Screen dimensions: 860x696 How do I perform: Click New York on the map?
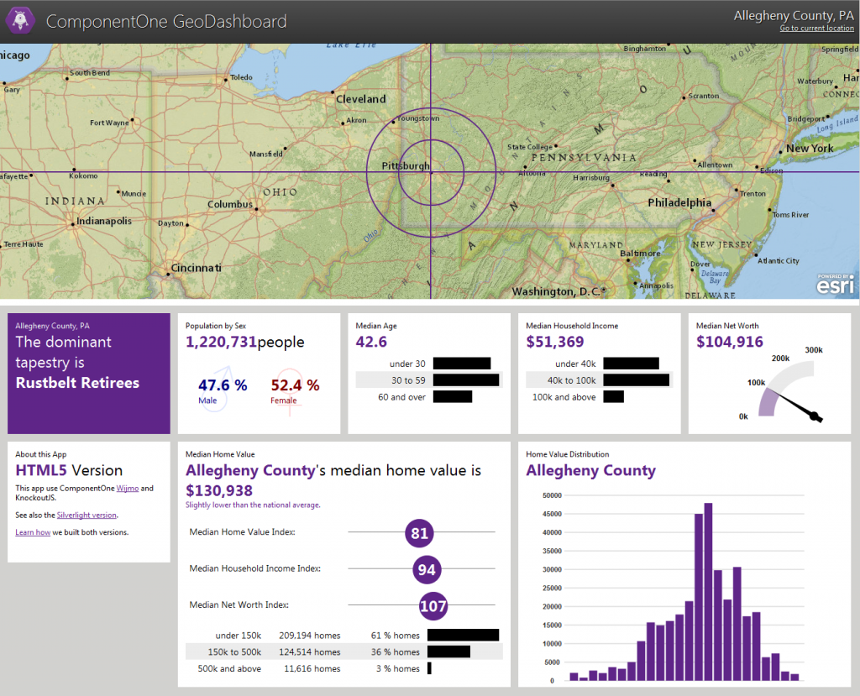point(809,148)
